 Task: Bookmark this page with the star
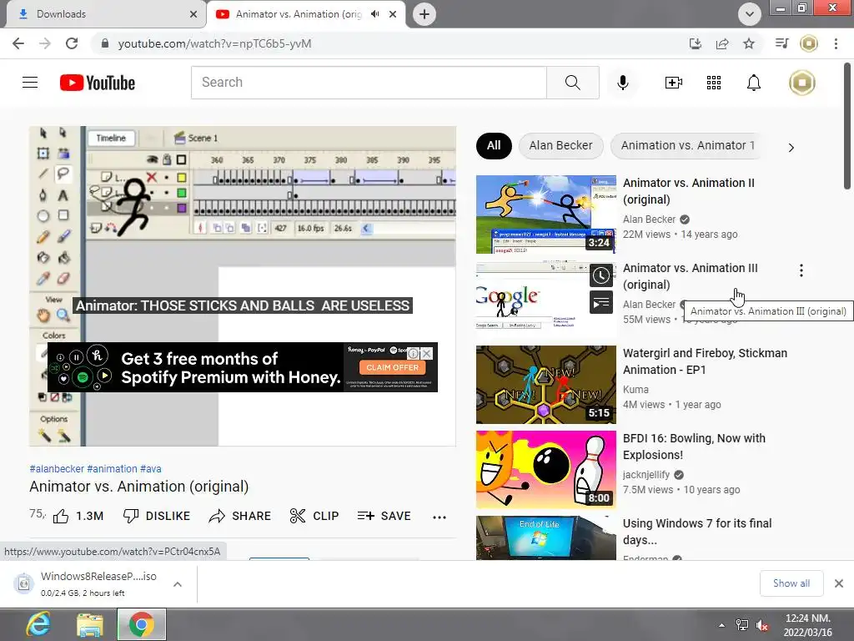tap(749, 43)
